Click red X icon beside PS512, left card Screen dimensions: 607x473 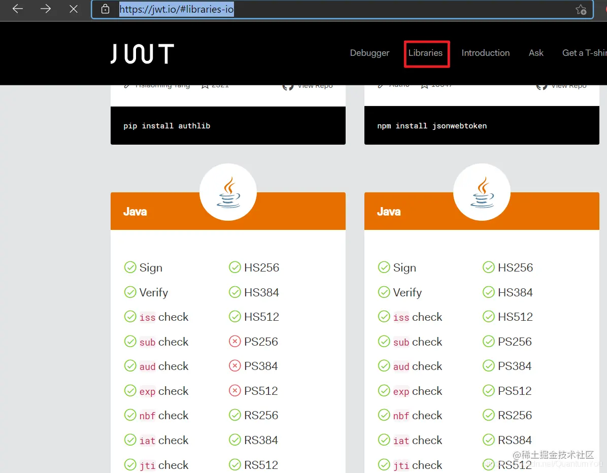[235, 391]
